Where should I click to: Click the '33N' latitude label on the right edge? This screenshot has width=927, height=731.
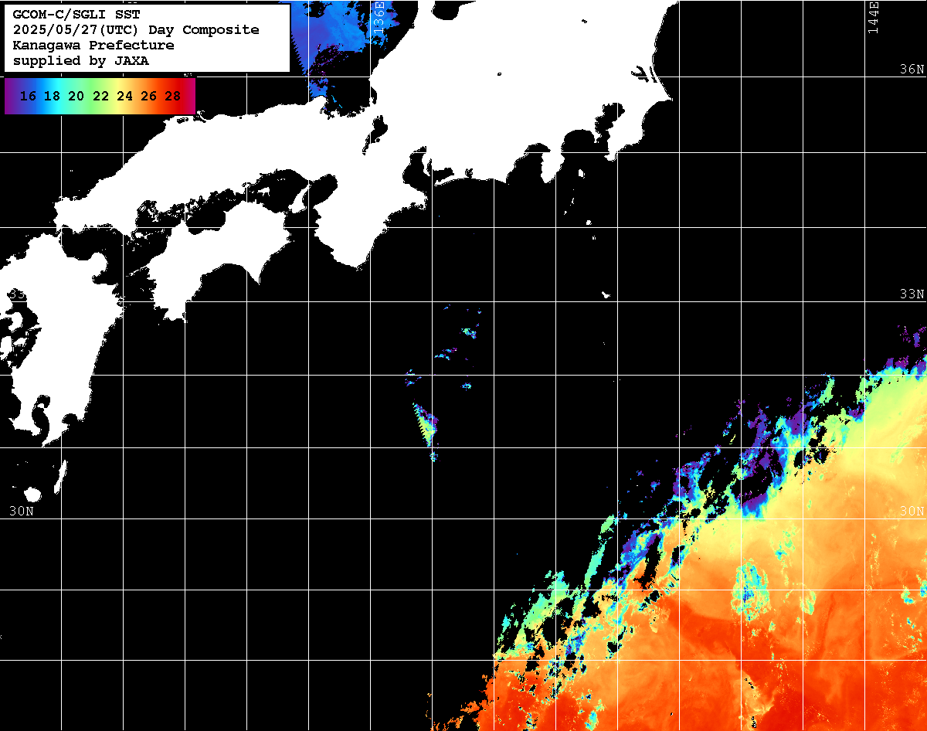point(912,294)
